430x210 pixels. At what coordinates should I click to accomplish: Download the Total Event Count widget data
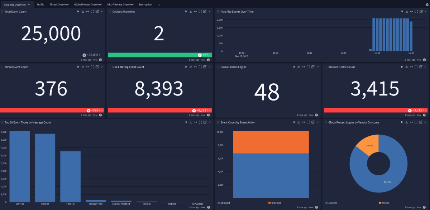click(83, 11)
